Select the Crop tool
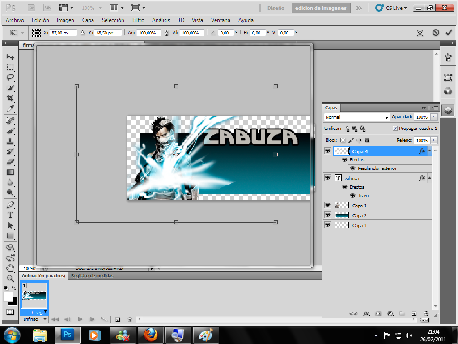 [x=10, y=98]
